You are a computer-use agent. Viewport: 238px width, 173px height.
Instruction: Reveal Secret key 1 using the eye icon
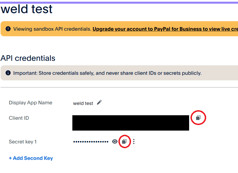pos(115,141)
